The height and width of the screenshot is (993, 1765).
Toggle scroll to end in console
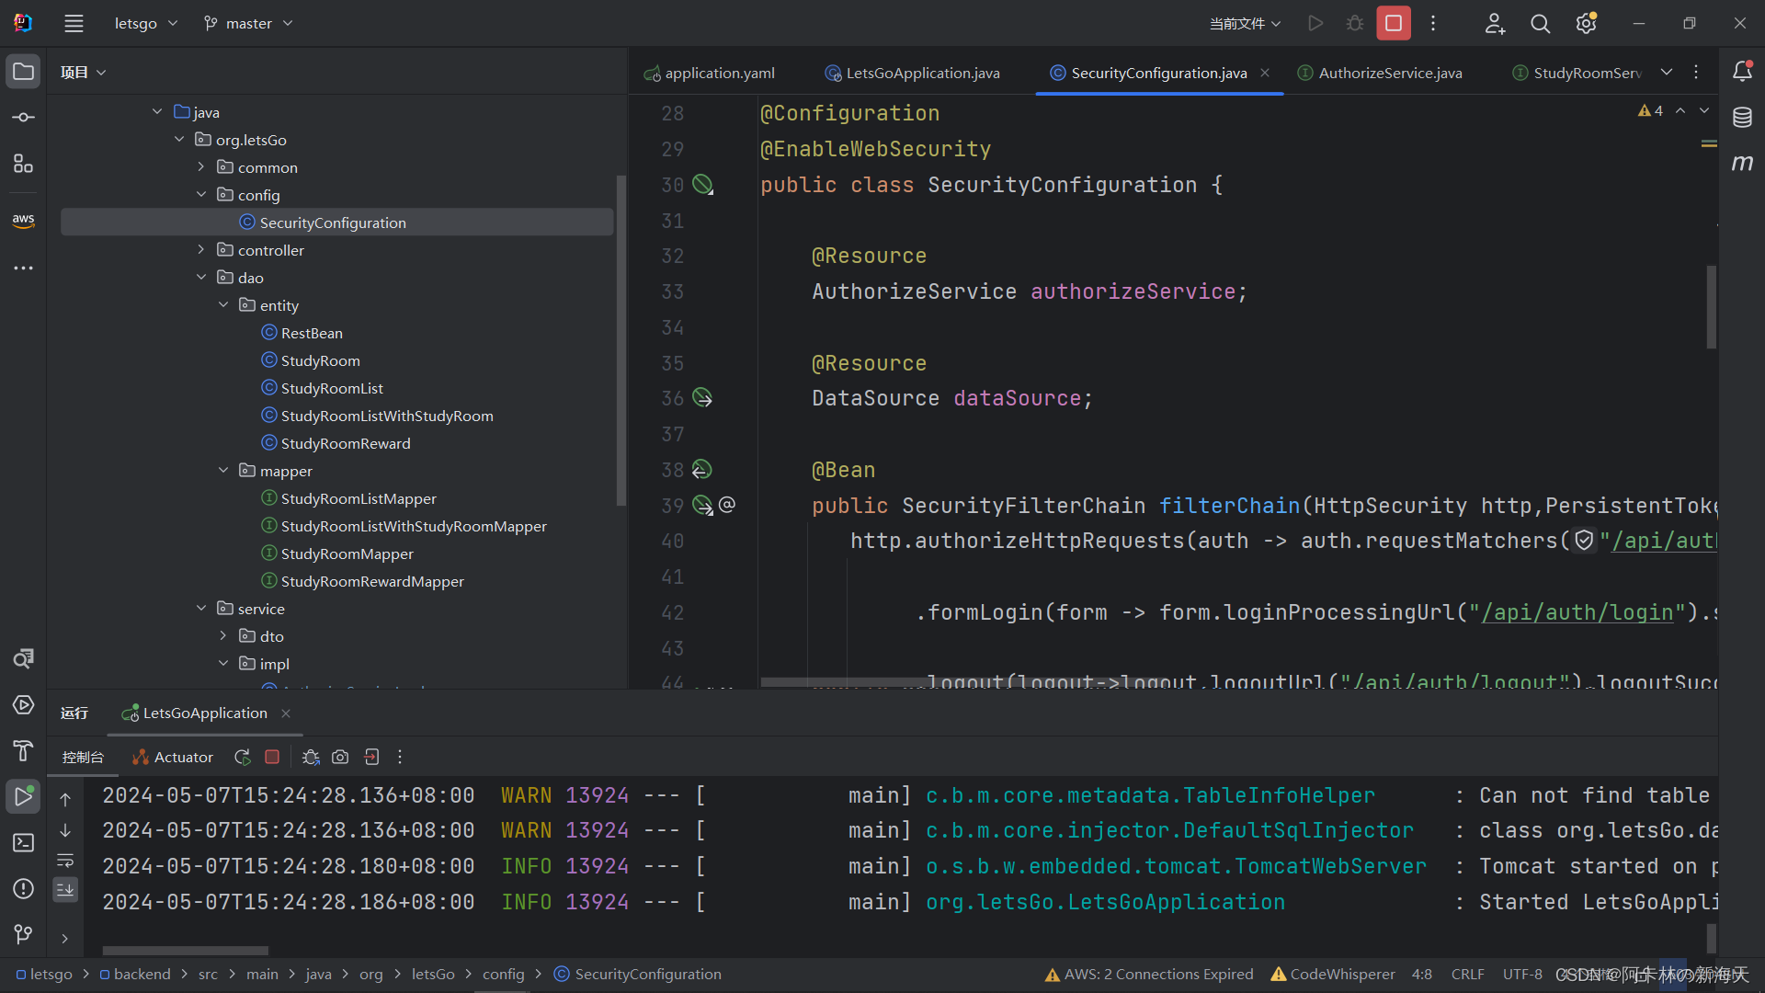(65, 889)
